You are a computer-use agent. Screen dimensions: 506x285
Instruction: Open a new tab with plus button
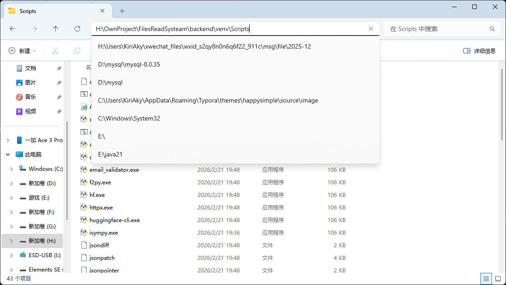pos(122,11)
